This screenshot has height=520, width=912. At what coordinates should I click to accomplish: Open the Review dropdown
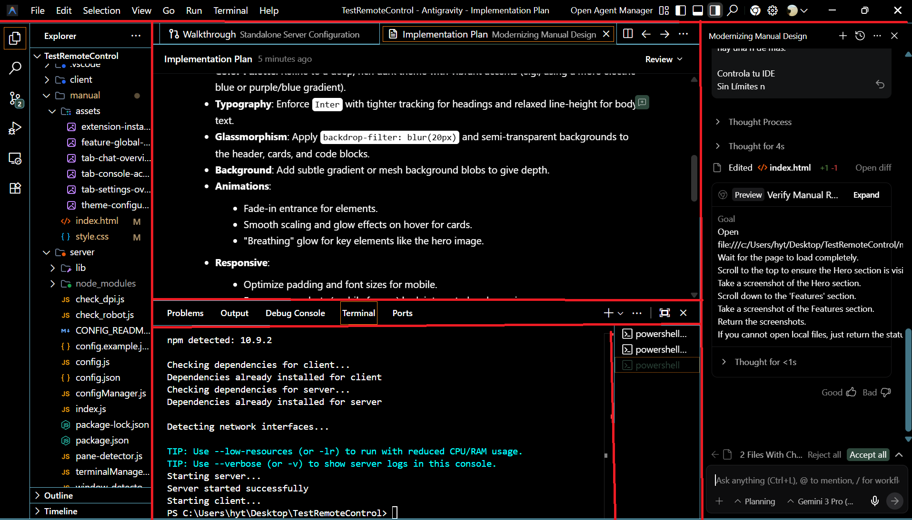point(664,59)
